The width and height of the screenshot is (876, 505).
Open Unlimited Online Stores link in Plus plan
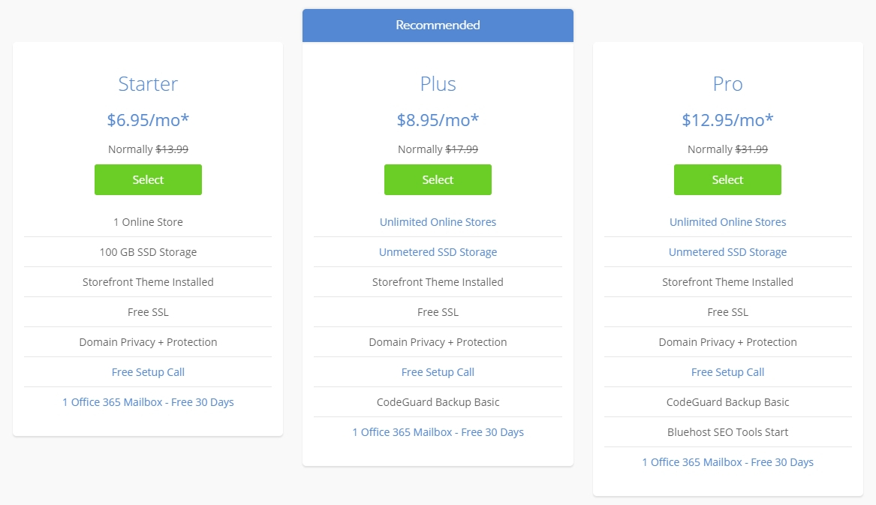point(438,222)
